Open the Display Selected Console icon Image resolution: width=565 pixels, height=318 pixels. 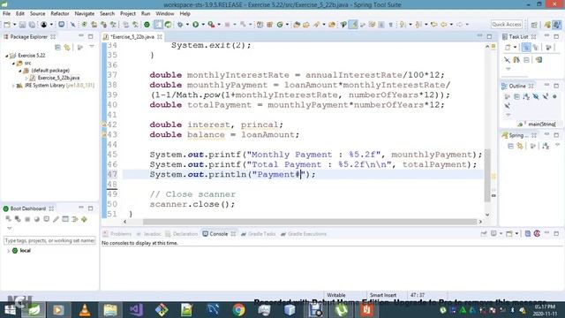point(494,233)
